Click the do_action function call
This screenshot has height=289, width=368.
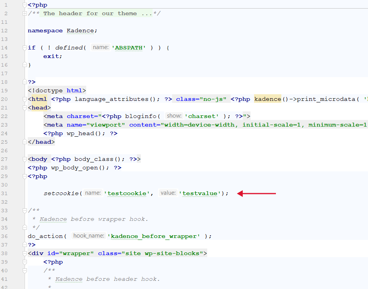point(45,236)
